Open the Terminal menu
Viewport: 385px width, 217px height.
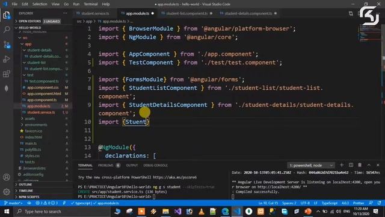pyautogui.click(x=91, y=4)
